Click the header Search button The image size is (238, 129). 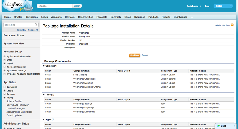tap(77, 6)
